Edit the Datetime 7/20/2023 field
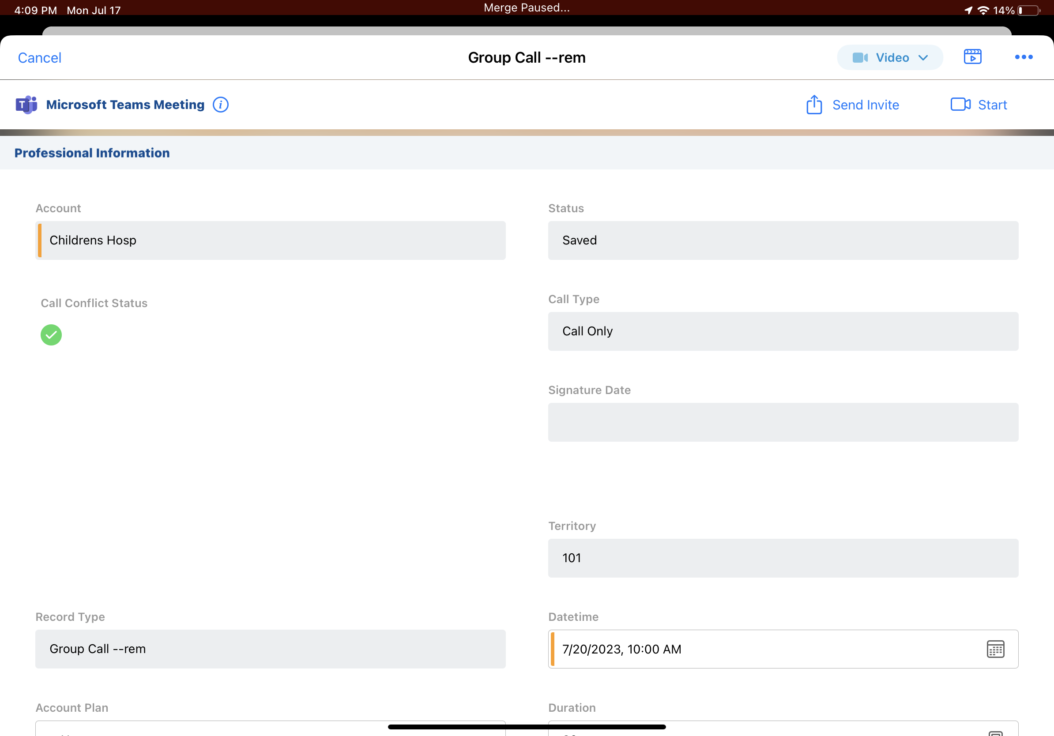 pyautogui.click(x=762, y=649)
